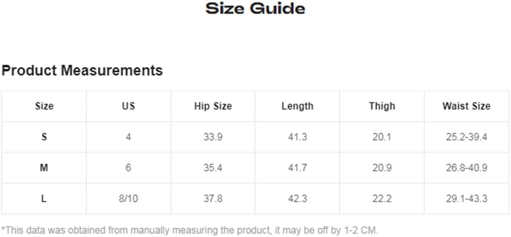Click hip size value 35.4

[x=213, y=168]
